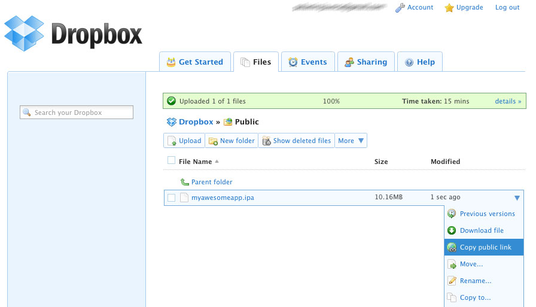The image size is (536, 307).
Task: Open the Help tab
Action: (420, 62)
